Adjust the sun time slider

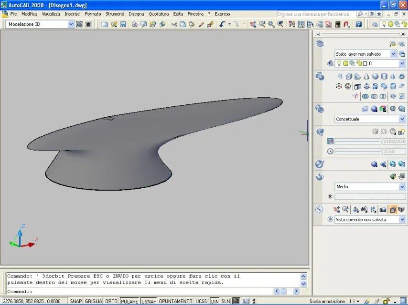[358, 152]
